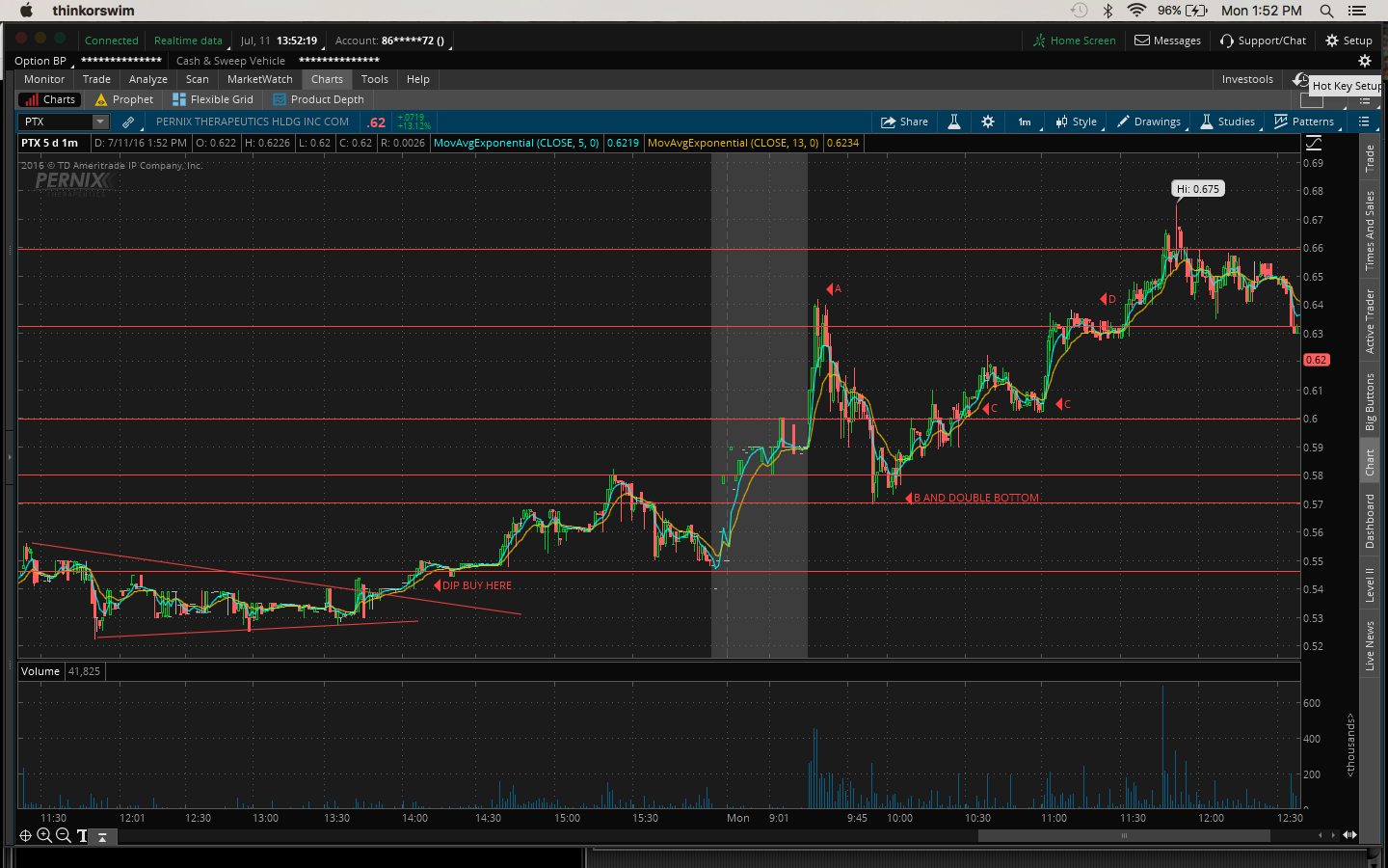
Task: Click the B AND DOUBLE BOTTOM annotation
Action: coord(976,498)
